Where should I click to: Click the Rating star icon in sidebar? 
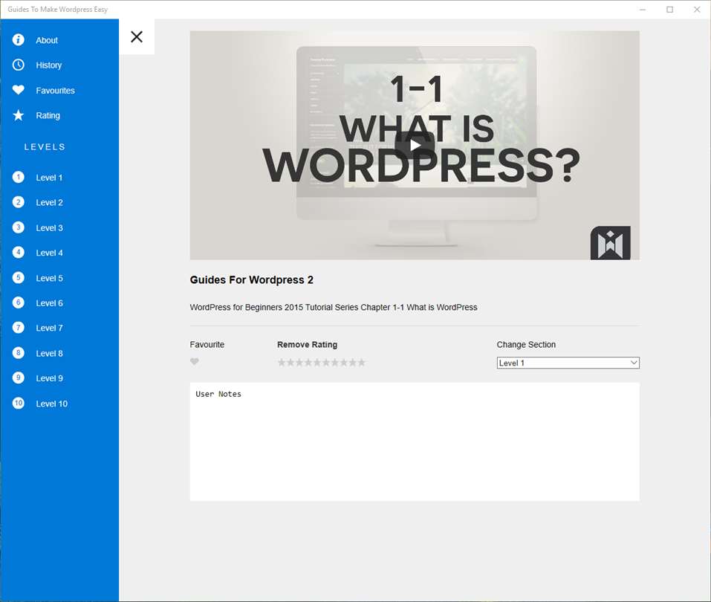click(18, 115)
